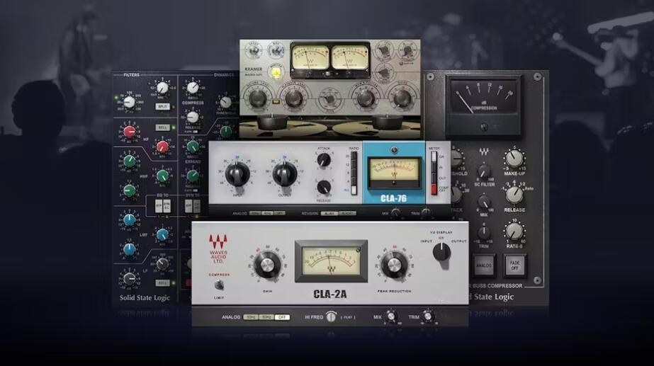Click the CLA-76 Trim knob
This screenshot has width=654, height=366.
click(x=426, y=213)
